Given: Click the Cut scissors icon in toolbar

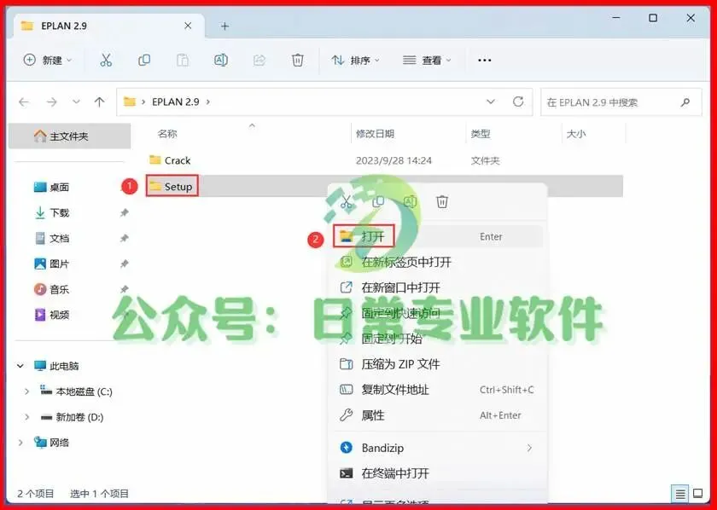Looking at the screenshot, I should click(106, 60).
